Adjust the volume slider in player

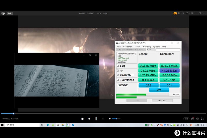(116, 119)
